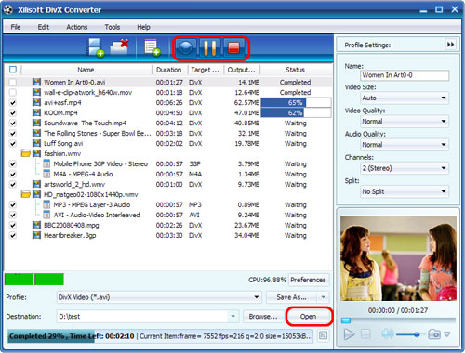Click the Add File toolbar icon
This screenshot has width=465, height=353.
96,47
